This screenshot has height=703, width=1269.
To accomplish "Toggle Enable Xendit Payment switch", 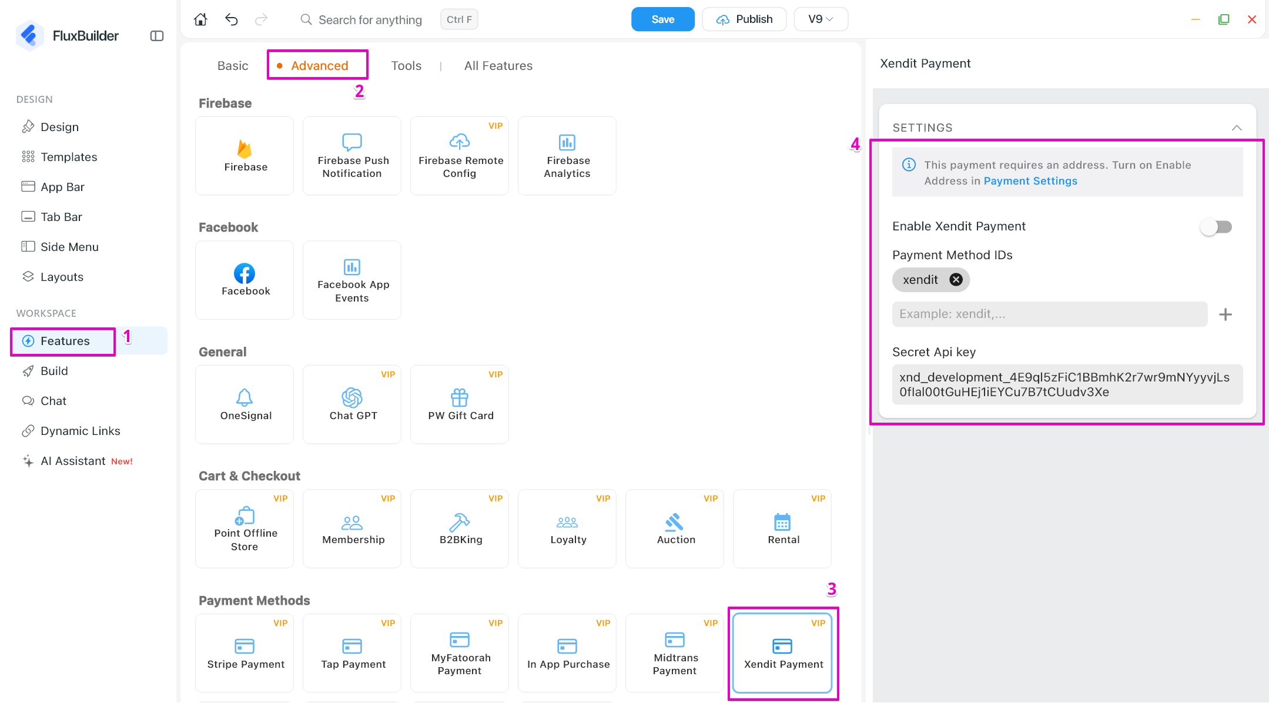I will (x=1216, y=227).
